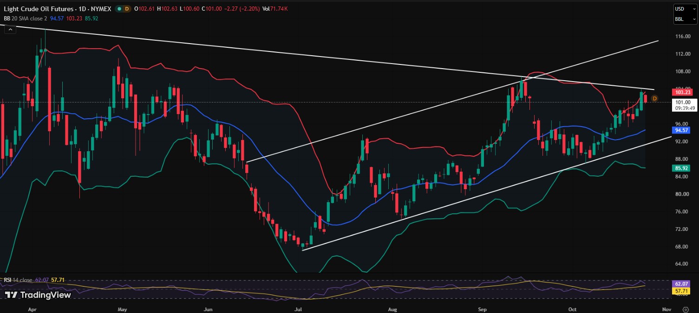Click the Jun label on the time axis

(x=209, y=309)
